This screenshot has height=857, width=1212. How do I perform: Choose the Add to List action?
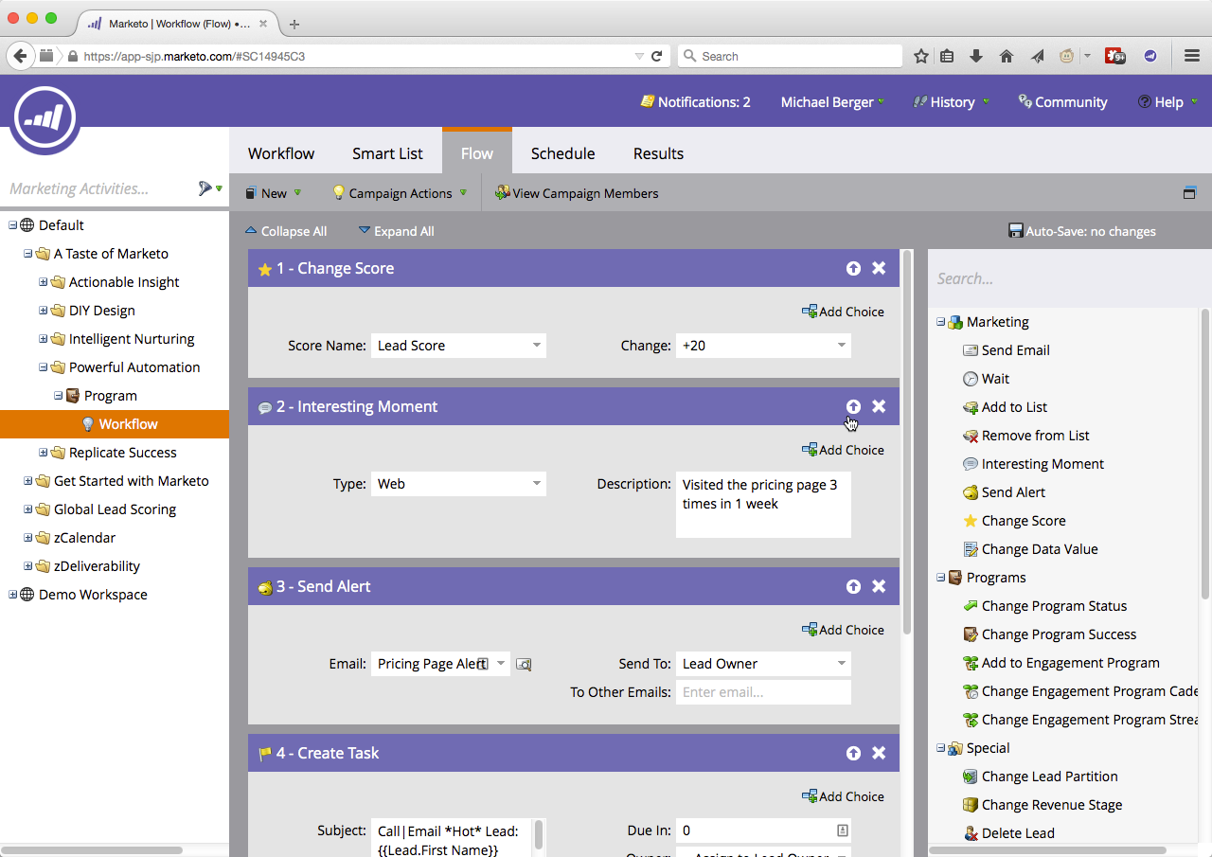click(1016, 406)
